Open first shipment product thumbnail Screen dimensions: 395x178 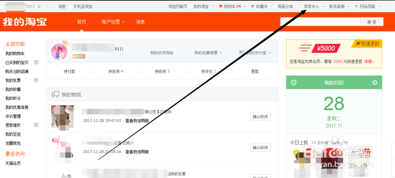pyautogui.click(x=62, y=116)
